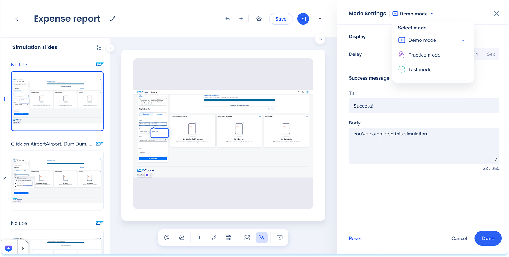The height and width of the screenshot is (257, 509).
Task: Open the gear settings icon in header
Action: (x=259, y=19)
